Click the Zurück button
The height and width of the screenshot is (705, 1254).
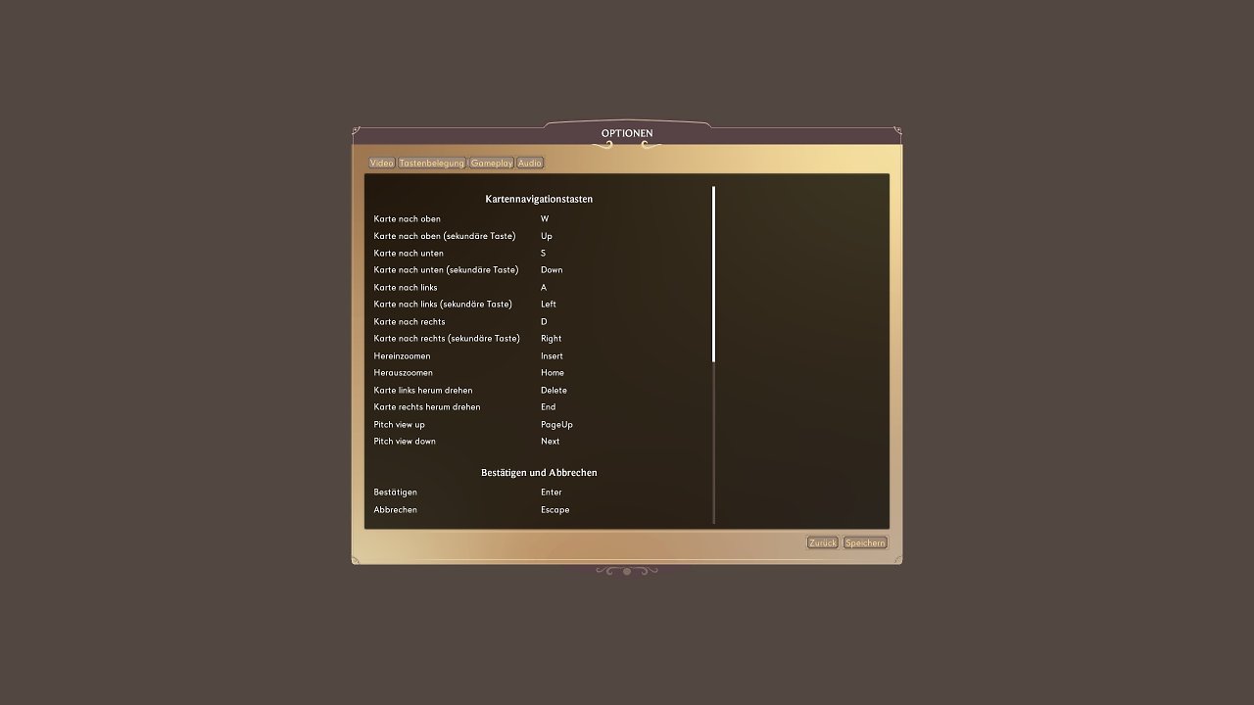[823, 542]
